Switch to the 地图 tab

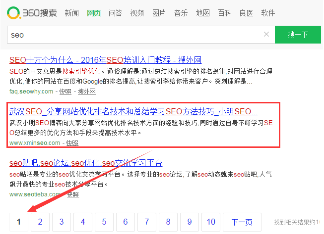click(202, 13)
